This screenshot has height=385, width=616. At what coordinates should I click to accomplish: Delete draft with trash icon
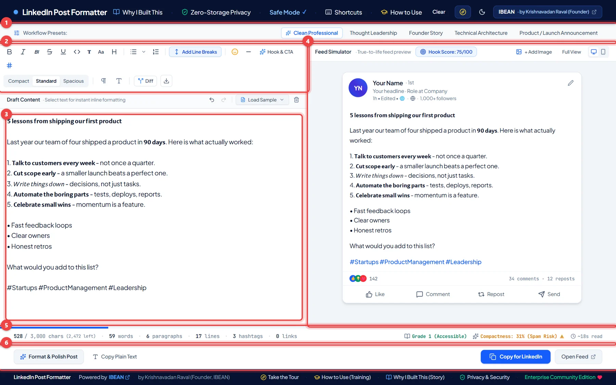pyautogui.click(x=296, y=100)
